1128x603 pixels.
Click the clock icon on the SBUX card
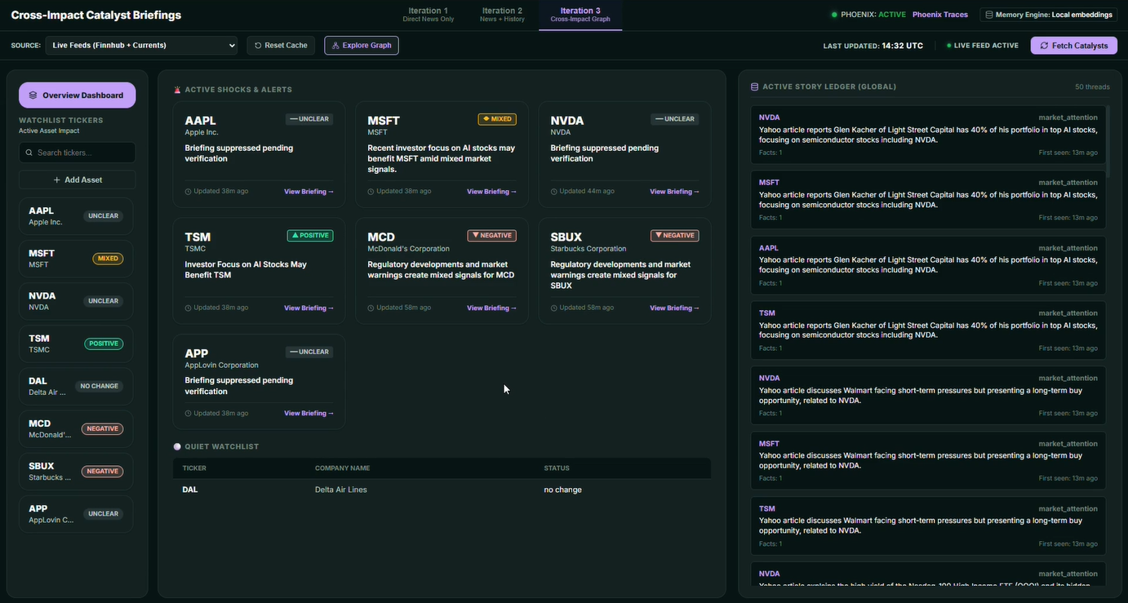click(554, 308)
